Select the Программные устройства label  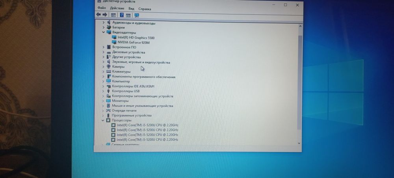[x=132, y=115]
